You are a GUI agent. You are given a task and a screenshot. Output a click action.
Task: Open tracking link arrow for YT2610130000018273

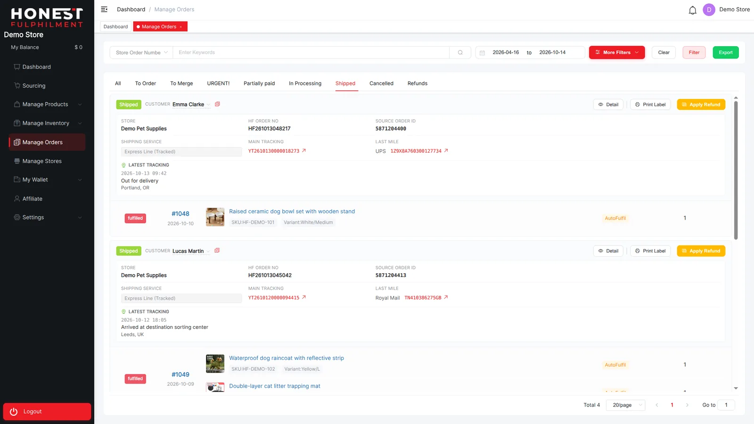pyautogui.click(x=304, y=151)
